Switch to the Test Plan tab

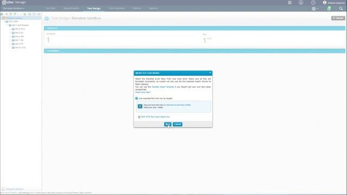click(x=50, y=9)
